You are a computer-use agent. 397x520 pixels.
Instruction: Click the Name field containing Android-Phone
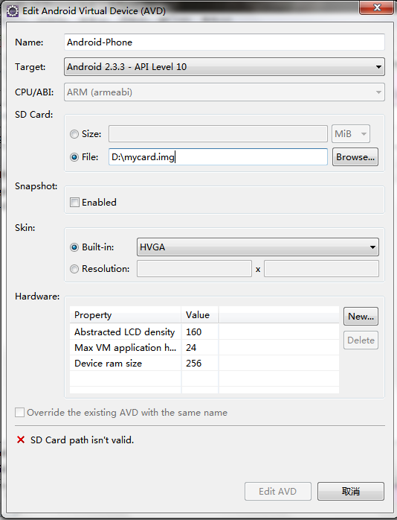click(225, 42)
